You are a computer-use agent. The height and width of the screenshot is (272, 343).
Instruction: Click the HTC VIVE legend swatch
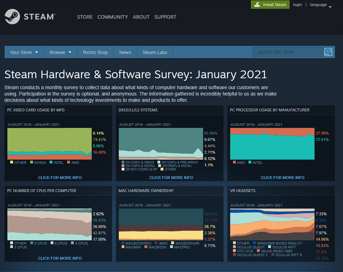coord(234,251)
